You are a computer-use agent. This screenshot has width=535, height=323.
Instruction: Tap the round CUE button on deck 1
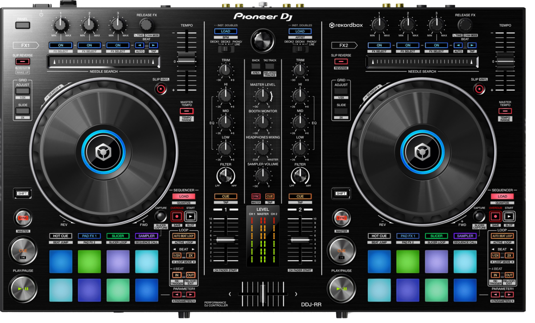[x=23, y=251]
